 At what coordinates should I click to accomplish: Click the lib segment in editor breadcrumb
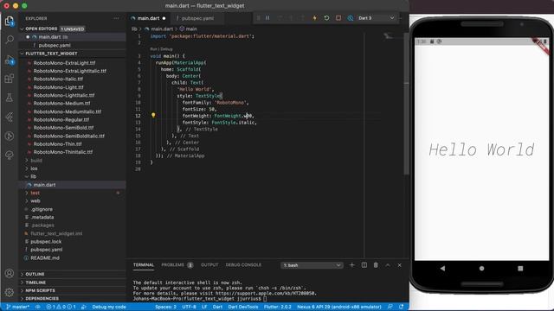[x=134, y=29]
